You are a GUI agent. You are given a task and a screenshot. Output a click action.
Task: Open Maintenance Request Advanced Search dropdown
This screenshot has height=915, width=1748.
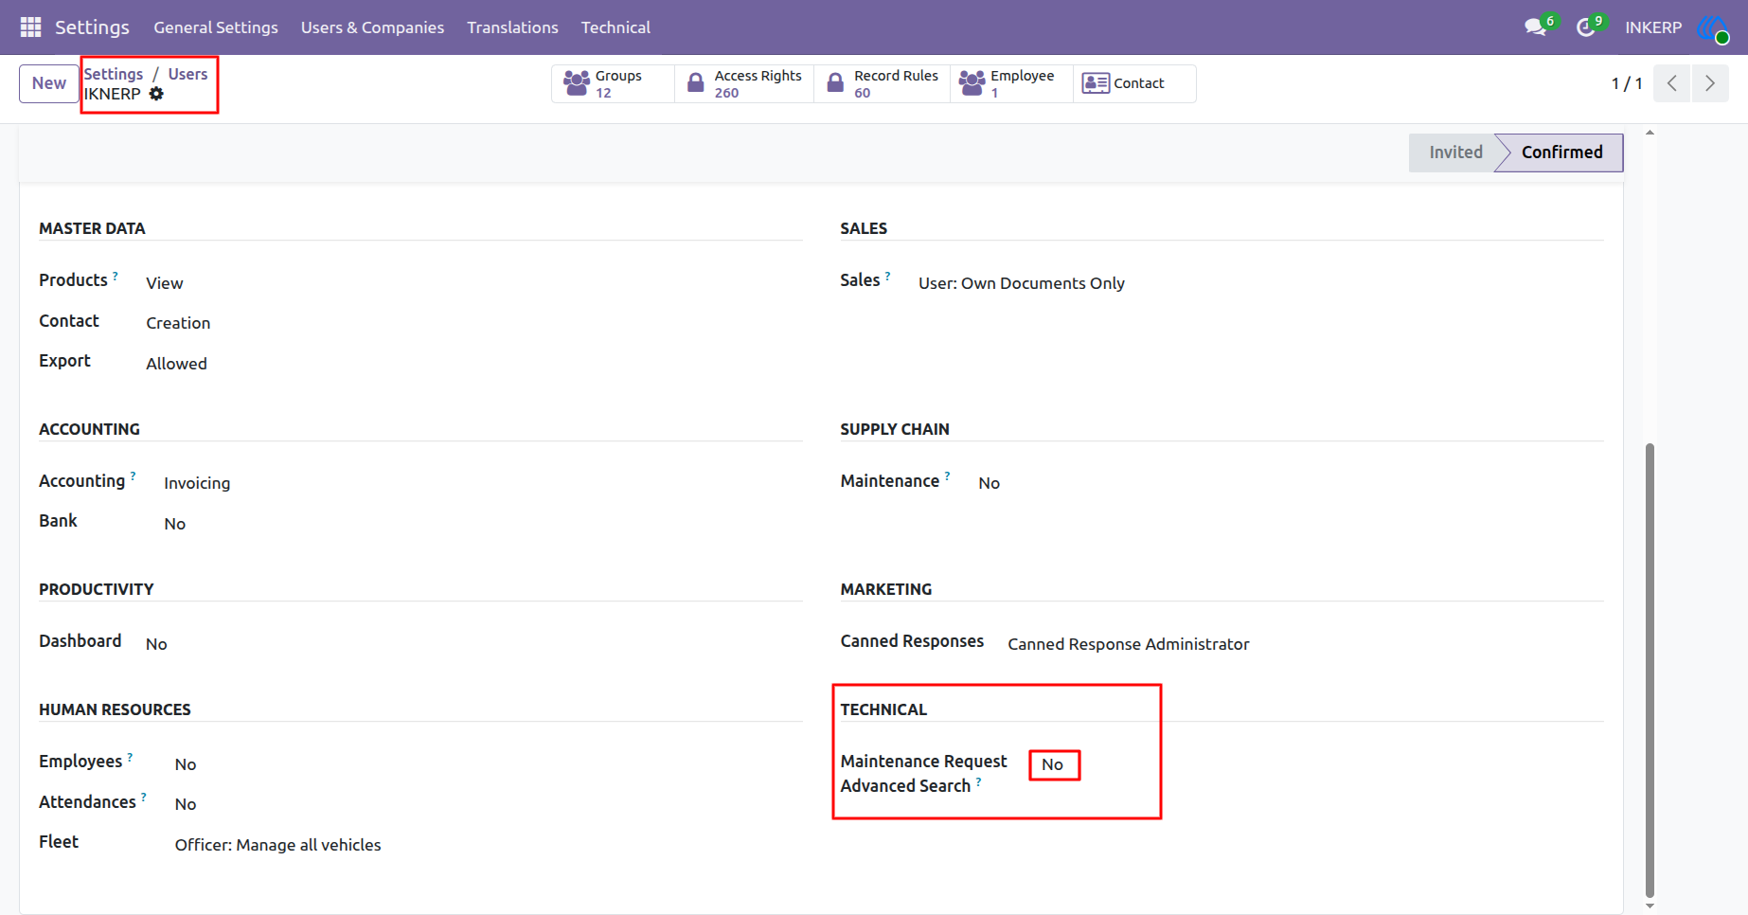tap(1053, 764)
